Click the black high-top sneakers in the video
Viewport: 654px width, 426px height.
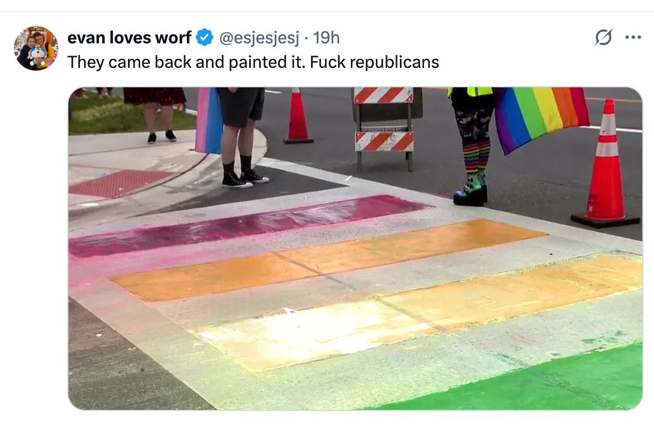coord(245,179)
